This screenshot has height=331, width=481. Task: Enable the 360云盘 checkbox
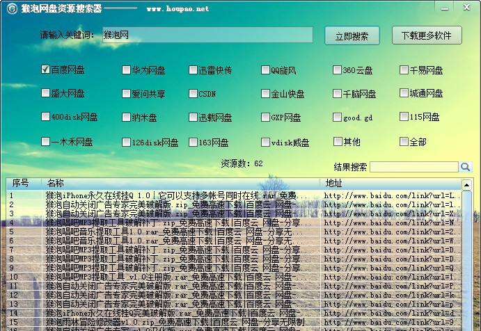[337, 70]
